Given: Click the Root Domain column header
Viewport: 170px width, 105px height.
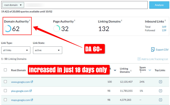Looking at the screenshot, I should point(18,70).
